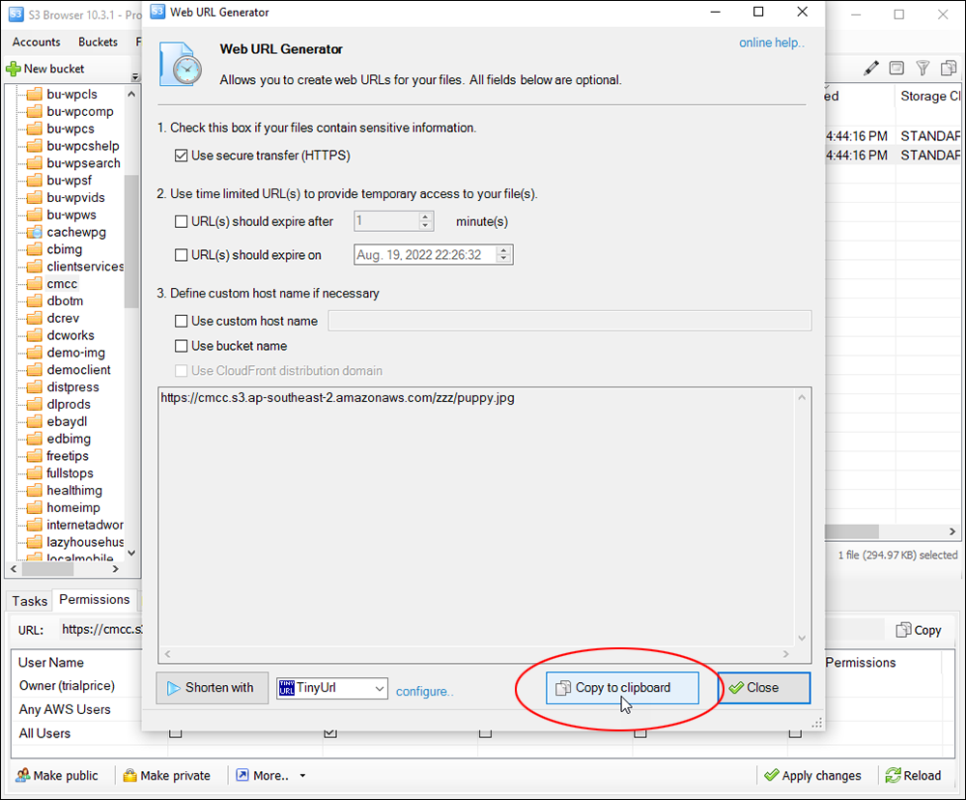This screenshot has width=966, height=800.
Task: Toggle Use secure transfer (HTTPS) checkbox
Action: click(182, 156)
